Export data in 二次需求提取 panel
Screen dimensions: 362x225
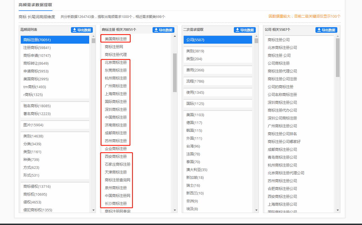click(245, 30)
